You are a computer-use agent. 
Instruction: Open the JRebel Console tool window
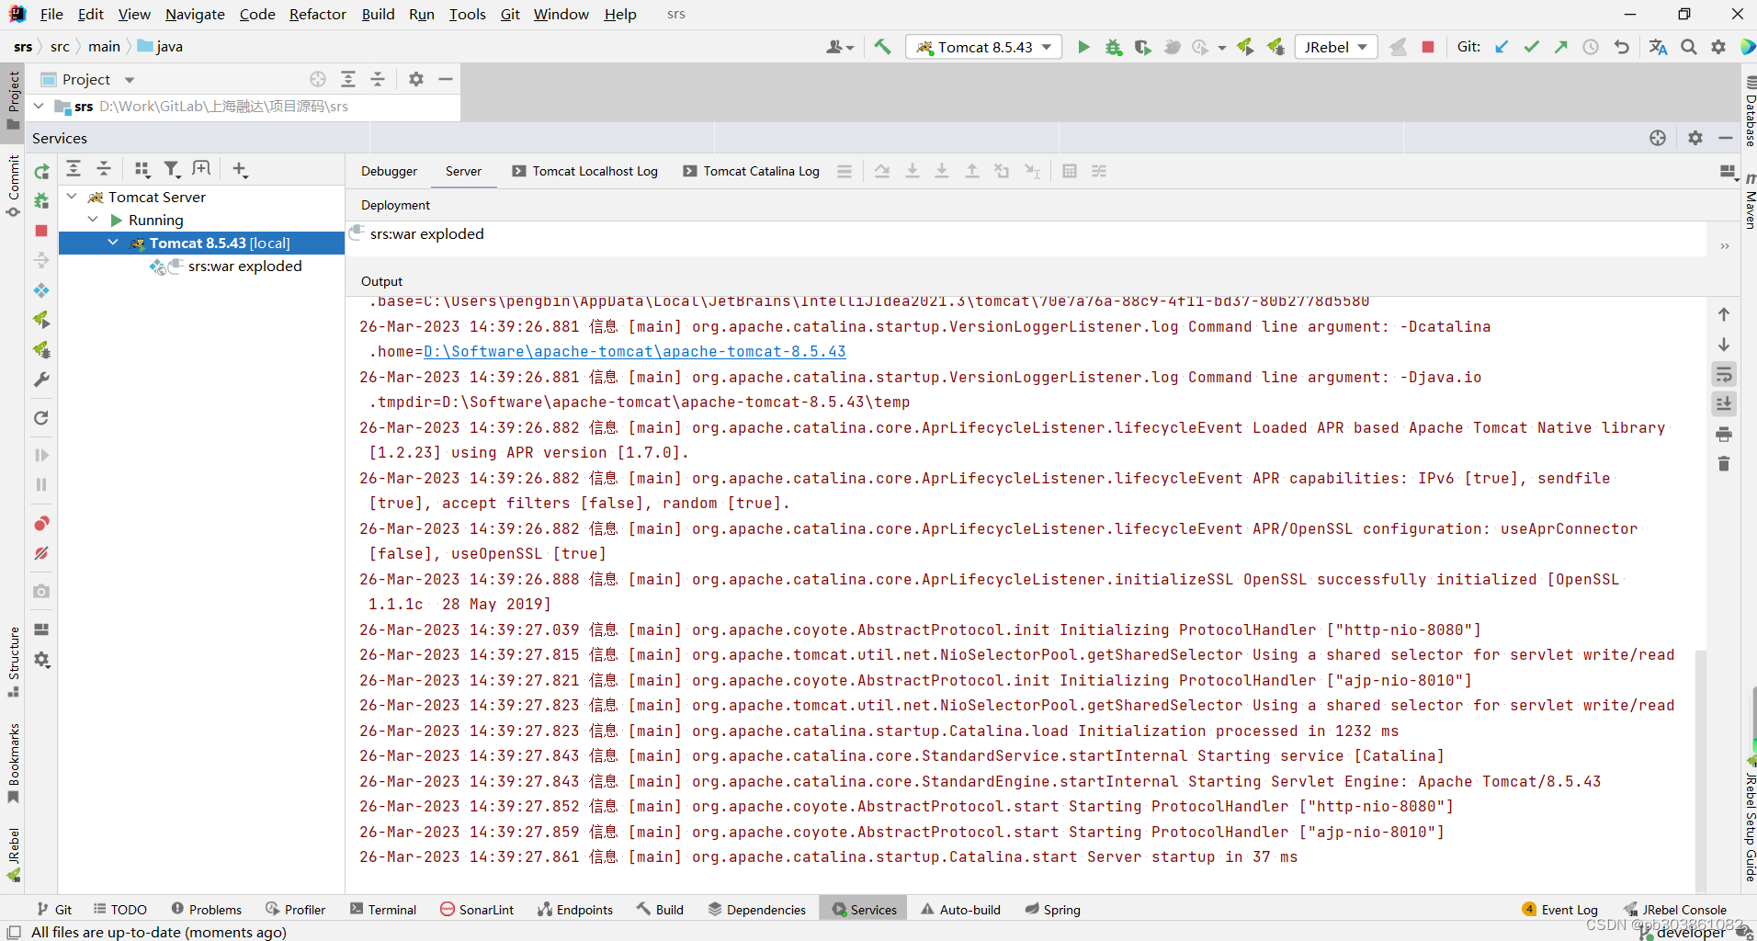point(1675,909)
